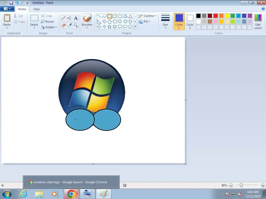Image resolution: width=266 pixels, height=199 pixels.
Task: Open the shape Fill dropdown
Action: (x=144, y=22)
